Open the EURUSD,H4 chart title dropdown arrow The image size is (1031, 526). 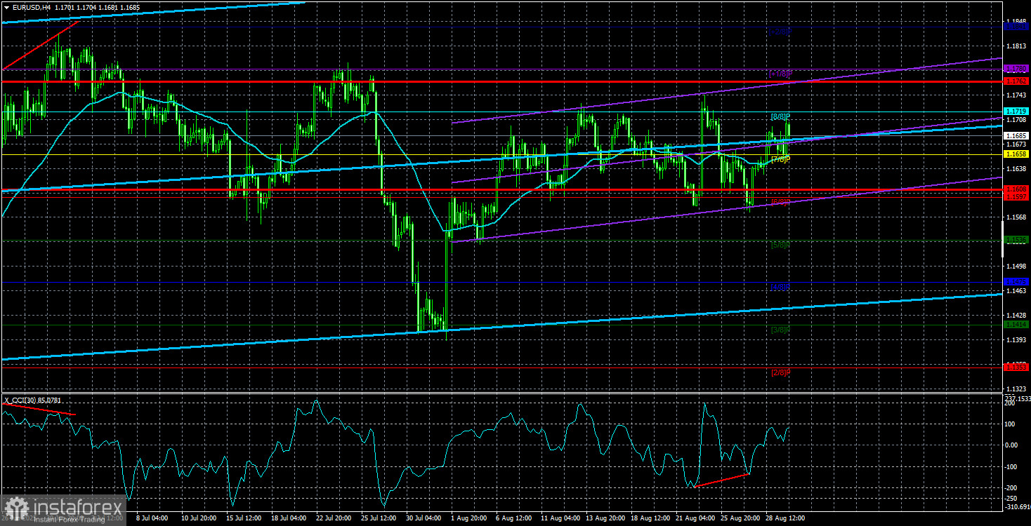coord(6,7)
